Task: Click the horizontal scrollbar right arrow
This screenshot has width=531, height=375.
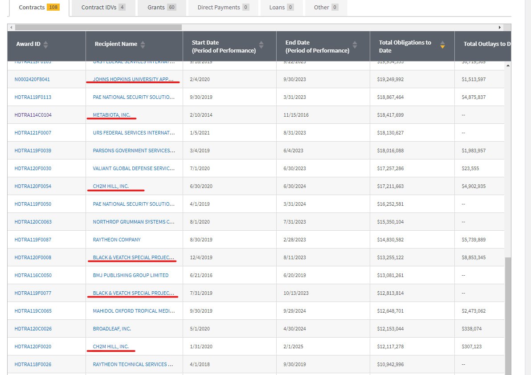Action: pos(499,28)
